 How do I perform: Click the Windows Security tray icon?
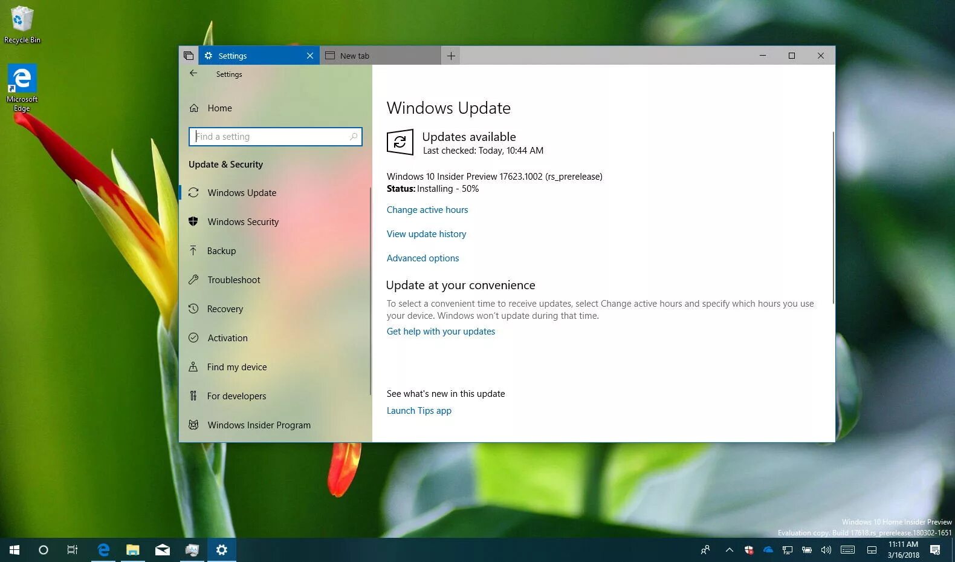pyautogui.click(x=749, y=550)
